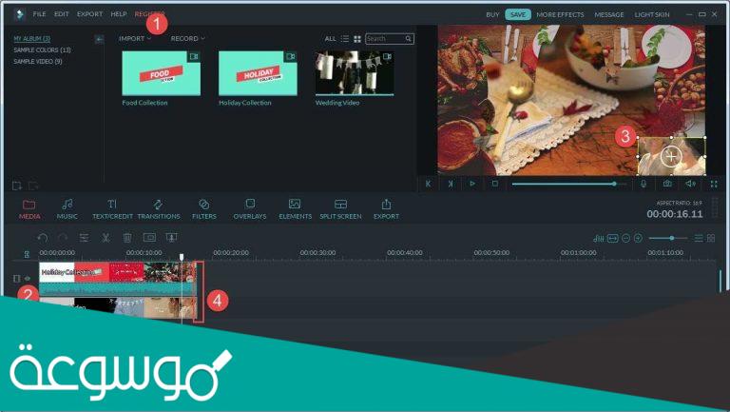The width and height of the screenshot is (730, 412).
Task: Open preview in full screen
Action: (x=714, y=184)
